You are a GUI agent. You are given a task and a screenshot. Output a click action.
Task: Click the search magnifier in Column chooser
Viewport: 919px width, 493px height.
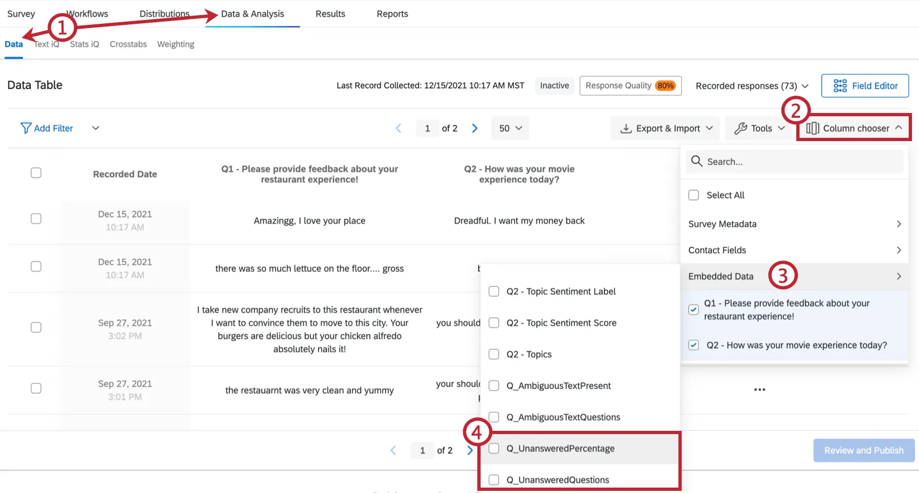(x=696, y=161)
